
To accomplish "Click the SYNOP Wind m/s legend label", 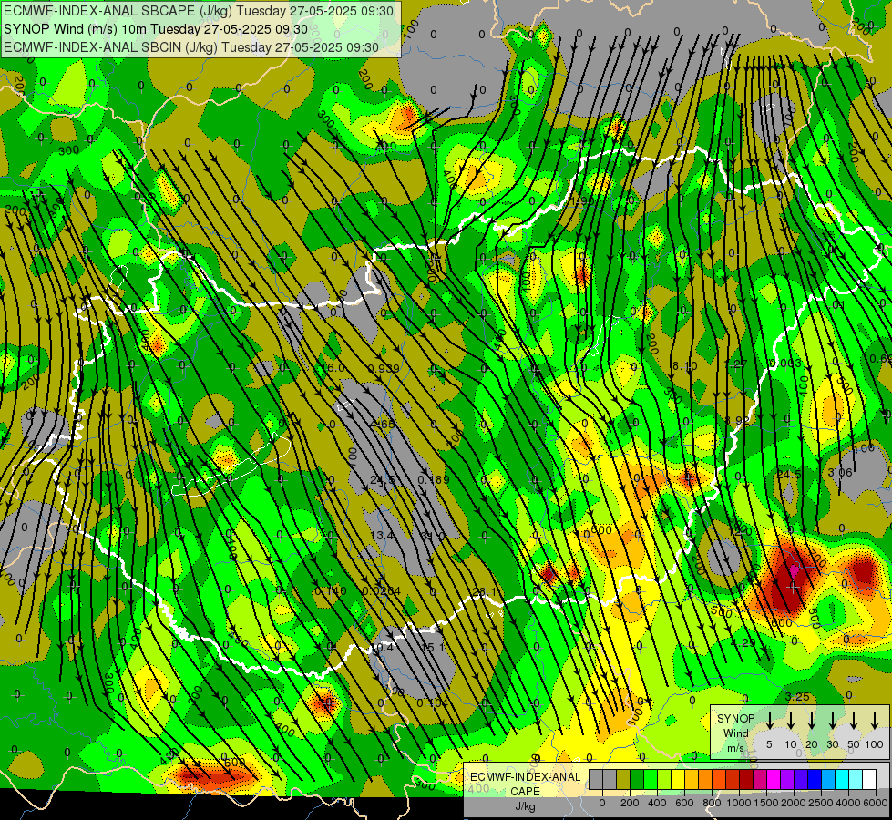I will click(x=735, y=733).
